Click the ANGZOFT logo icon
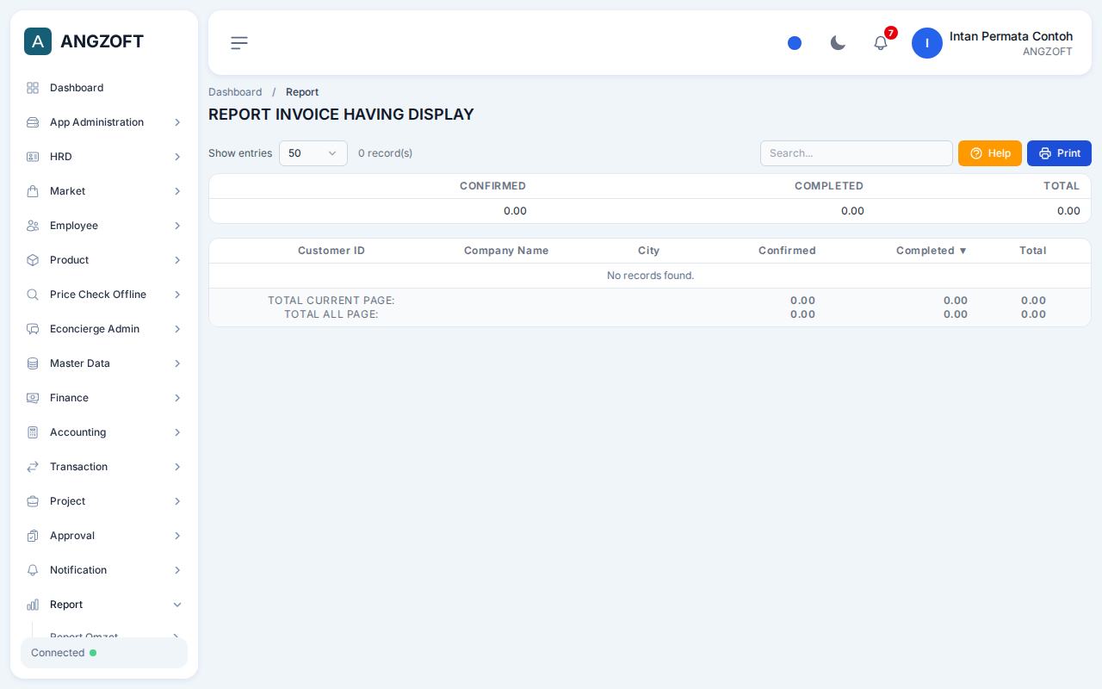The image size is (1102, 689). pos(38,41)
